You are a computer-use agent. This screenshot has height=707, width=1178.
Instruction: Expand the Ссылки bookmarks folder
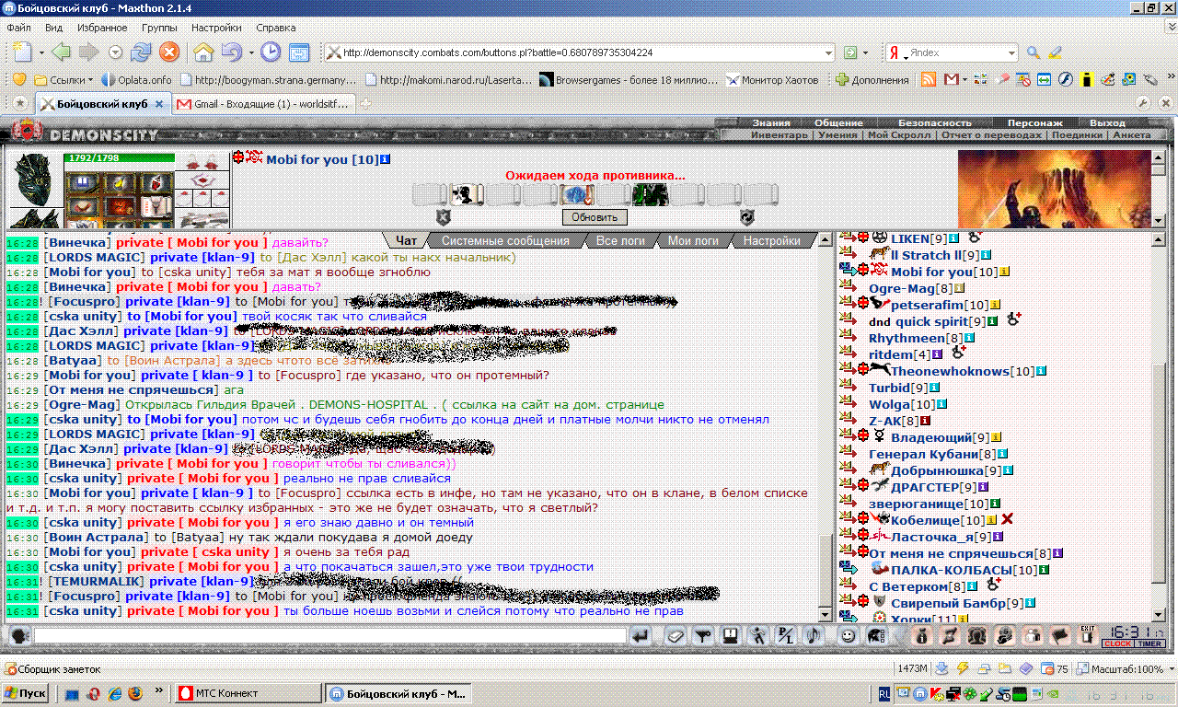[64, 80]
